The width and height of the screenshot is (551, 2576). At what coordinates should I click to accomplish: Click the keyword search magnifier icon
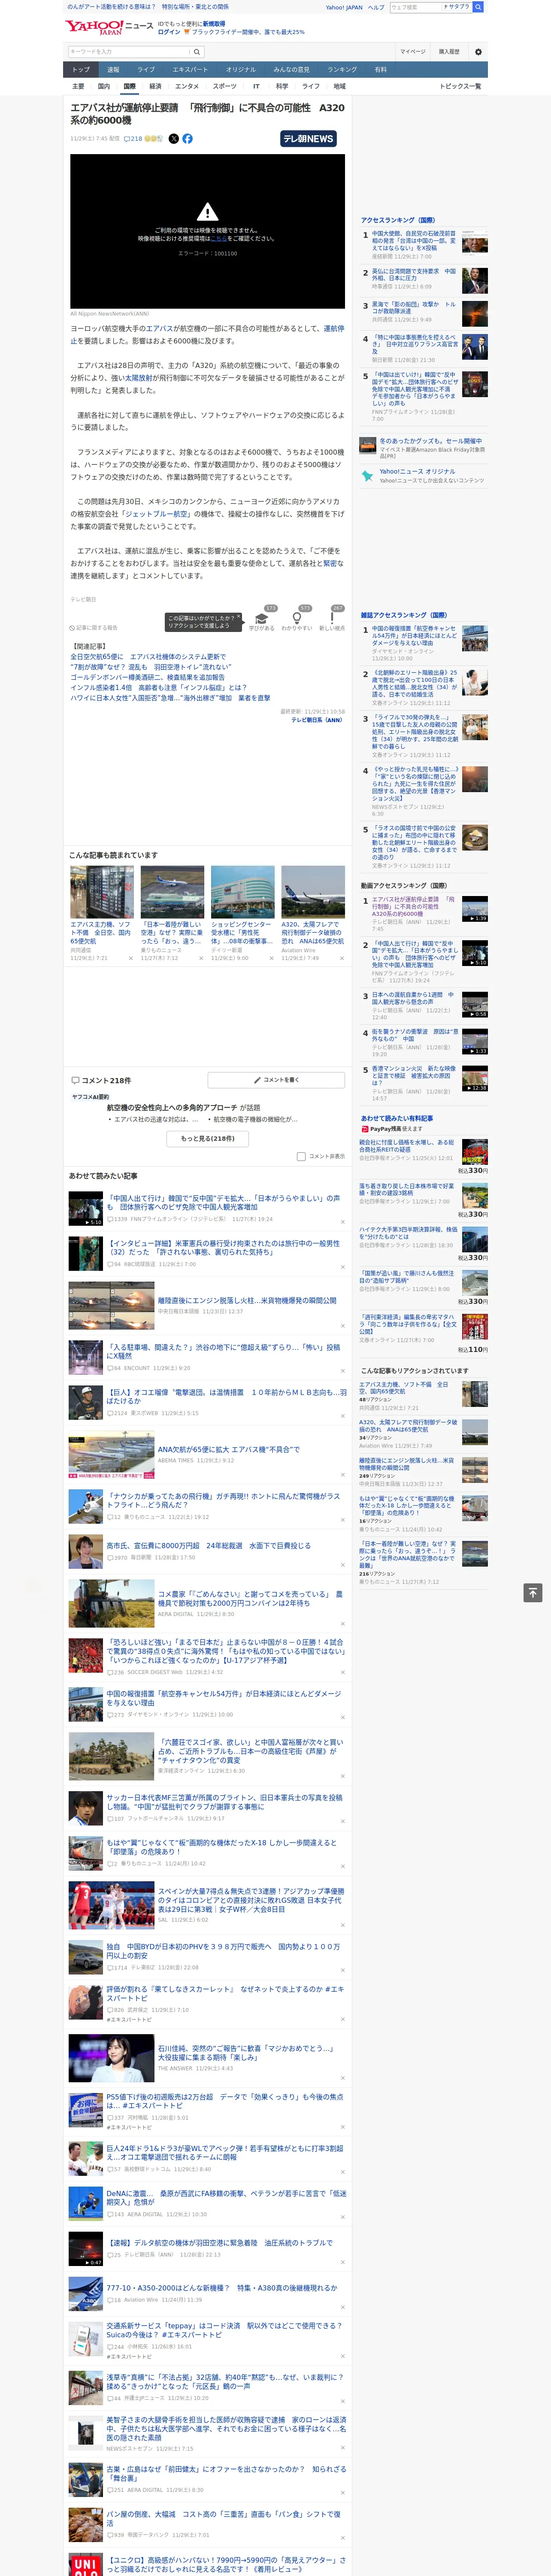[x=197, y=52]
